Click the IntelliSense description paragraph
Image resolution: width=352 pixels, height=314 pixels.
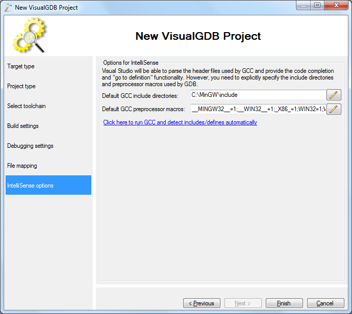click(x=218, y=77)
